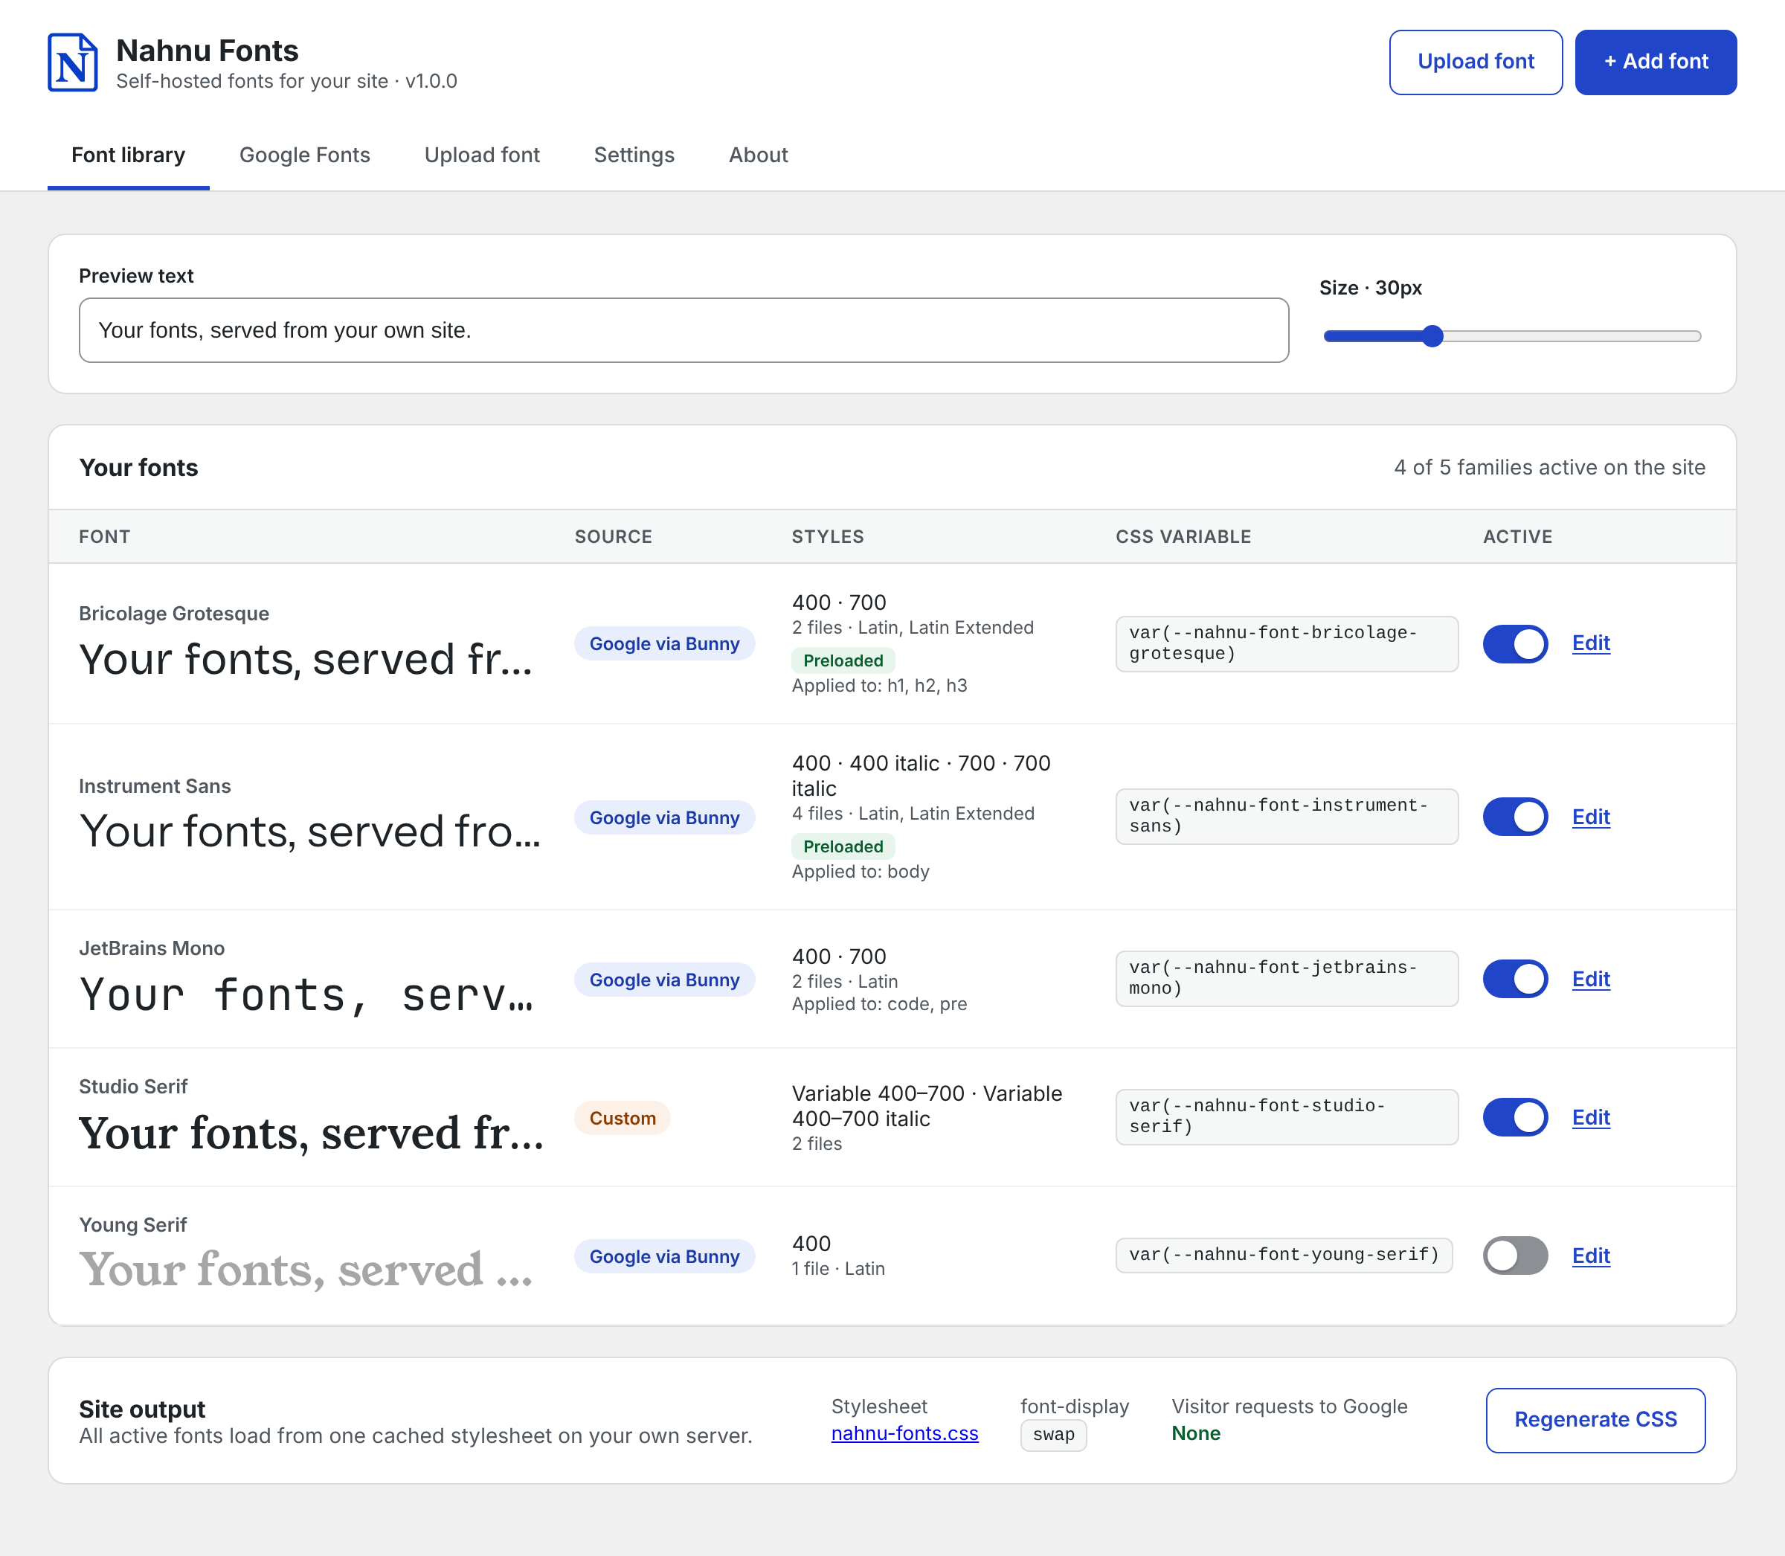The height and width of the screenshot is (1556, 1785).
Task: Toggle off Bricolage Grotesque active switch
Action: 1515,643
